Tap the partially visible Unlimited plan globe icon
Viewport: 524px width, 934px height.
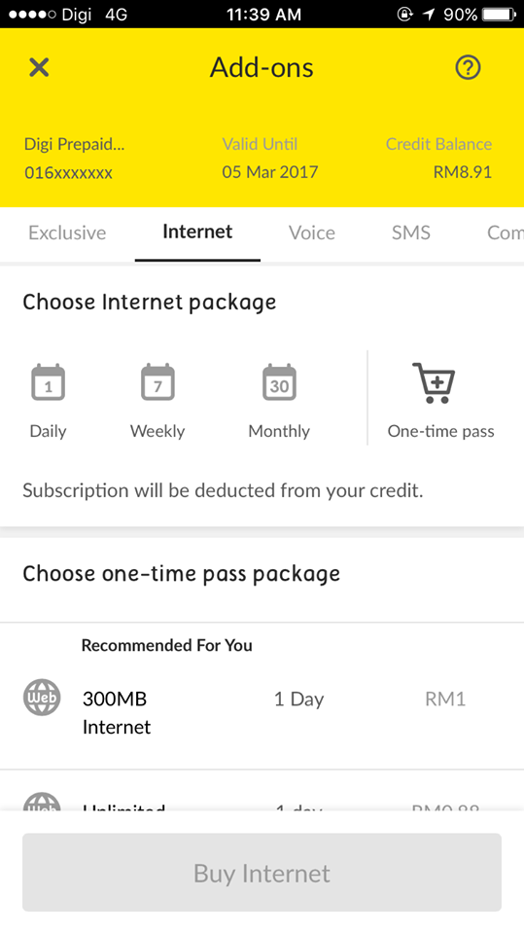[x=42, y=801]
